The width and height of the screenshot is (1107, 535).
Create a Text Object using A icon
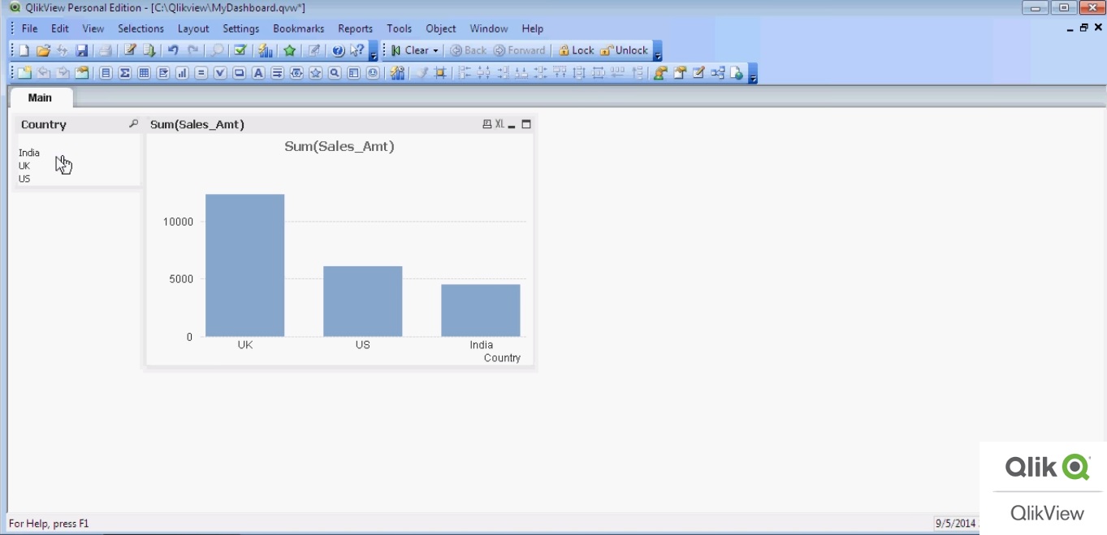point(258,73)
